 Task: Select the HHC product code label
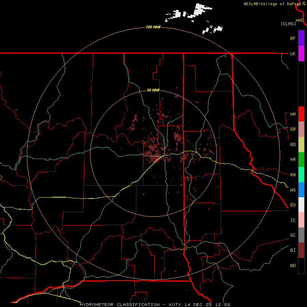[299, 20]
